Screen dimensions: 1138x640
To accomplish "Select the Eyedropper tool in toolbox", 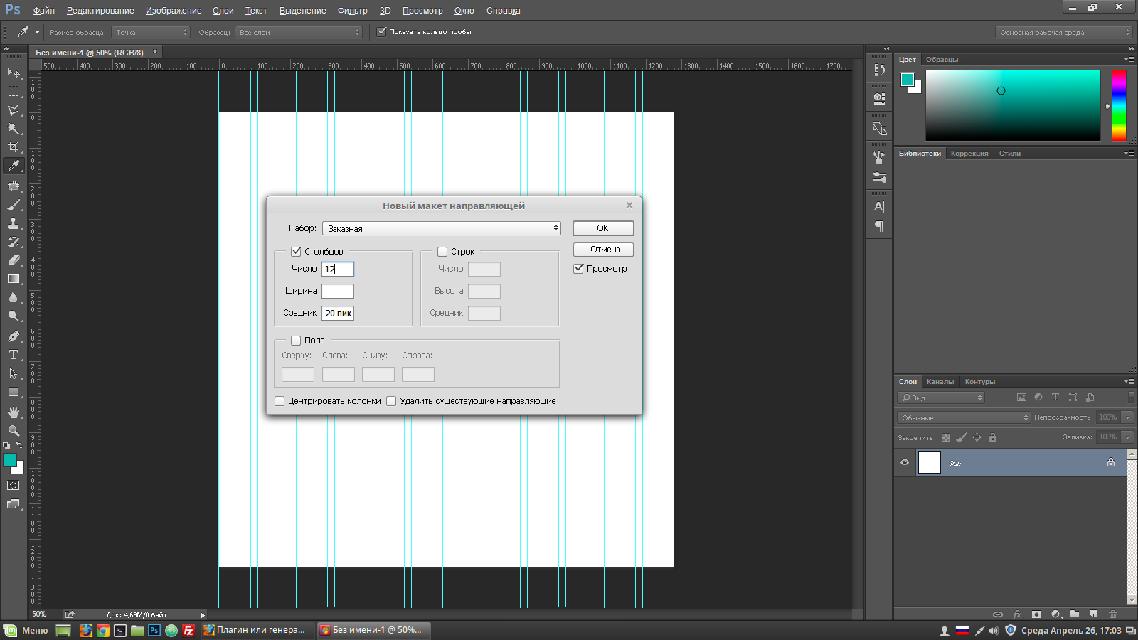I will [x=14, y=166].
